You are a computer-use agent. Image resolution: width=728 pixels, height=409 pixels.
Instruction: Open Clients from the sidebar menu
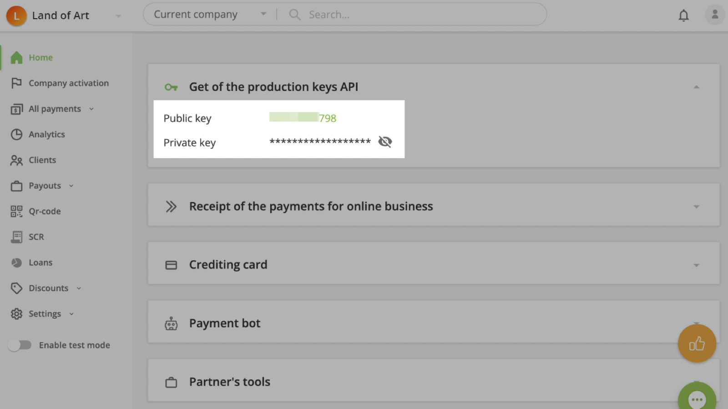pos(42,160)
